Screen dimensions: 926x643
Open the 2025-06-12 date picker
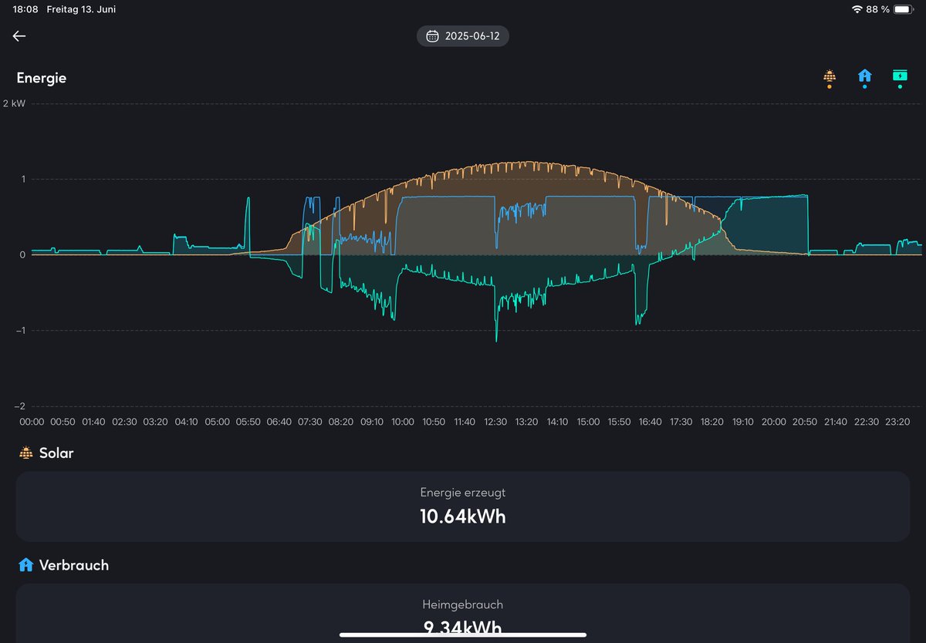(463, 35)
